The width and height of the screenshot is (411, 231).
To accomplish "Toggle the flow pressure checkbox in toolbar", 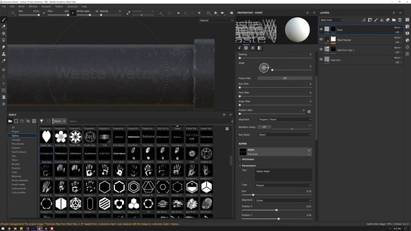I will (x=73, y=13).
